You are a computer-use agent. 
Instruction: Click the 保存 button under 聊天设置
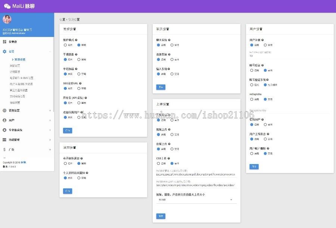pos(161,87)
